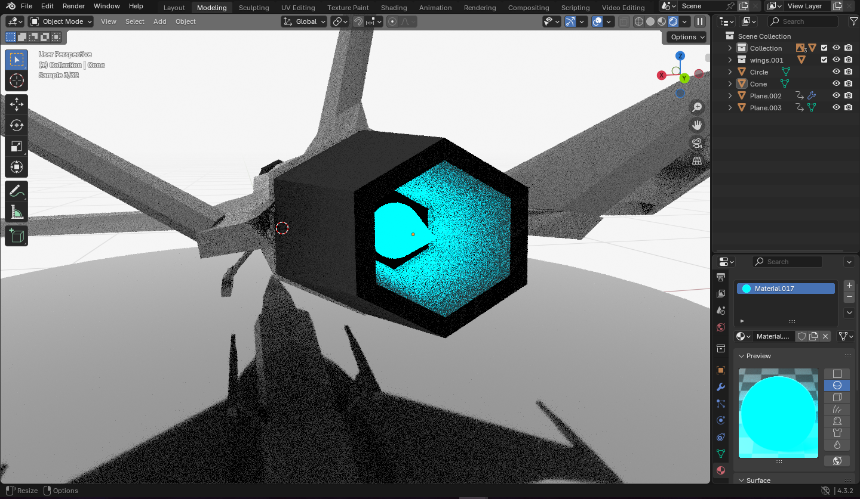Pause viewport render preview
The image size is (860, 499).
coord(700,21)
